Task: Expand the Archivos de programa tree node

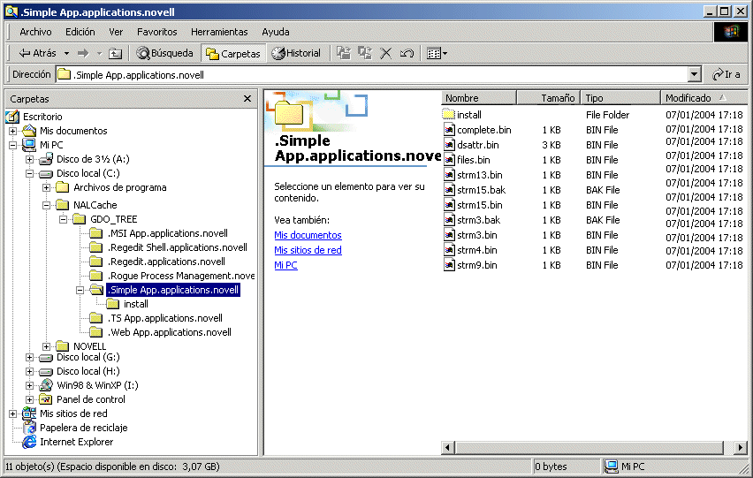Action: pos(46,187)
